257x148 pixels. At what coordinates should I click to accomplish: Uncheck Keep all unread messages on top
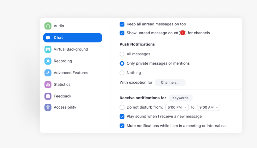[x=122, y=24]
